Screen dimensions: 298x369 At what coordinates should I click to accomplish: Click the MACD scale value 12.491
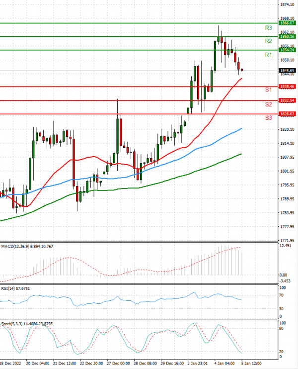(x=286, y=246)
